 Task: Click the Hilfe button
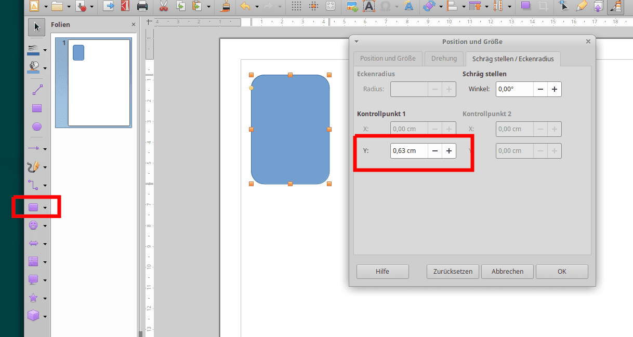click(x=383, y=271)
